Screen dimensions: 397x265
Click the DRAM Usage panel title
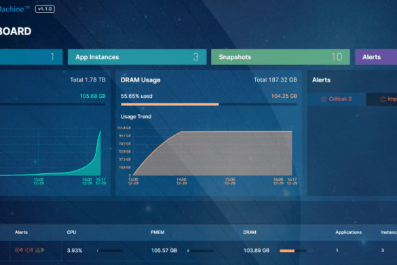tap(140, 80)
